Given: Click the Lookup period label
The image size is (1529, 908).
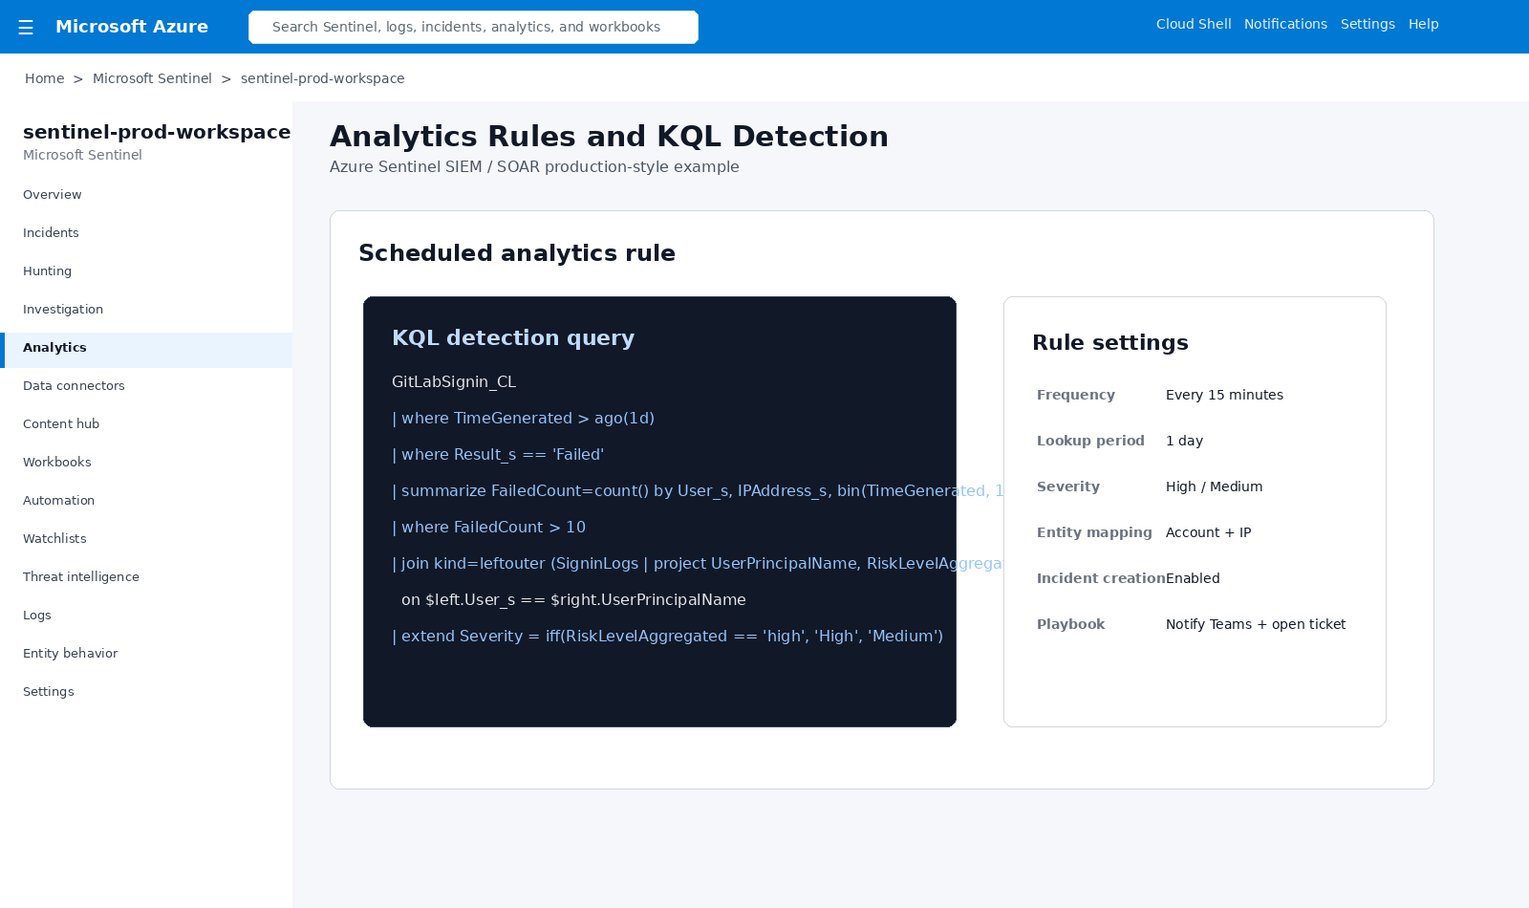Looking at the screenshot, I should click(1090, 441).
